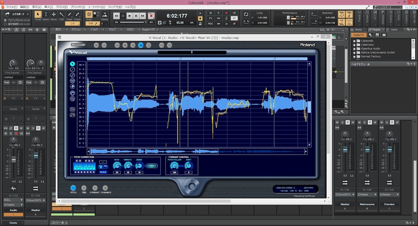
Task: Click the CORRECT button in Pitch Correction
Action: [x=152, y=166]
